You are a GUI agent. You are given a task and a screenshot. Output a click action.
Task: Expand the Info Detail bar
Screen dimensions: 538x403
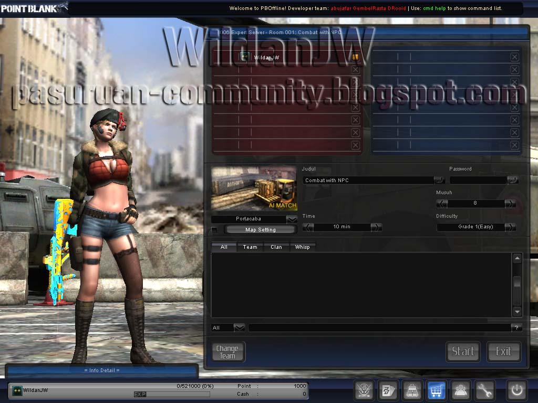tap(102, 370)
